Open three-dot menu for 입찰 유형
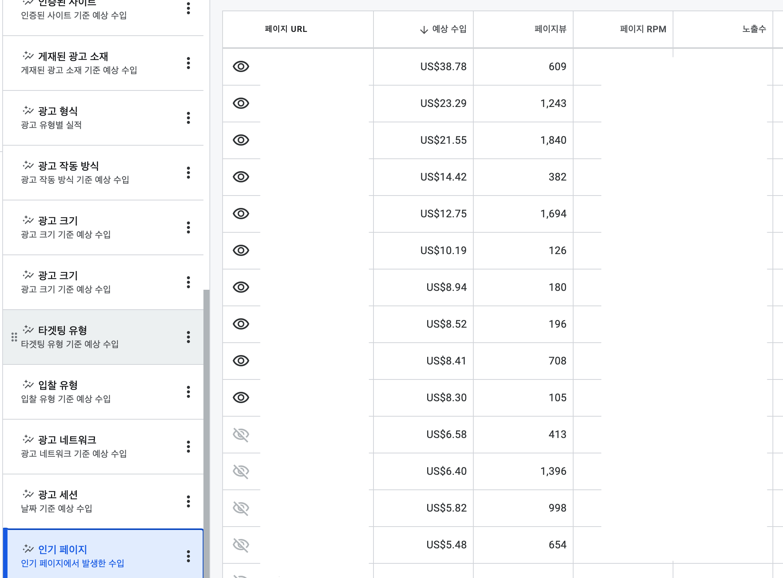 [188, 392]
